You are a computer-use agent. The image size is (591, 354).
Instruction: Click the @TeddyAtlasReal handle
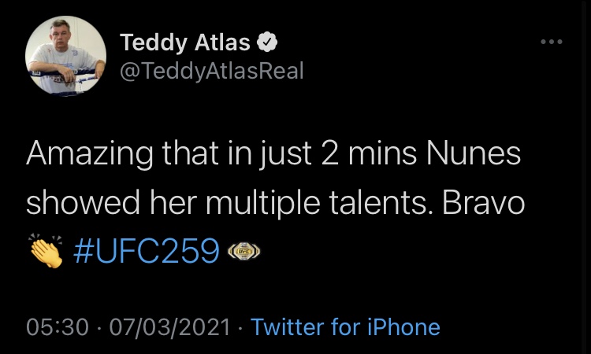pos(211,71)
